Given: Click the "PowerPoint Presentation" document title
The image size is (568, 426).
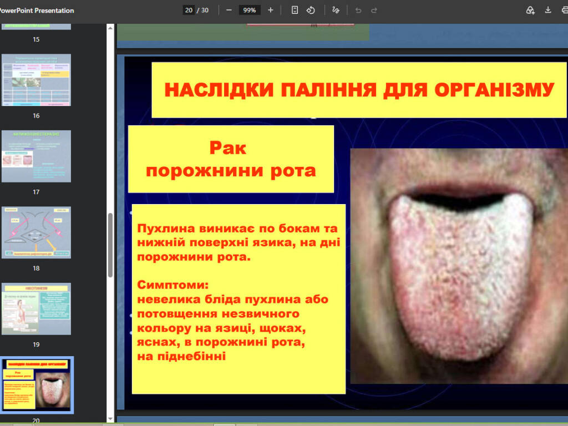Looking at the screenshot, I should coord(36,11).
